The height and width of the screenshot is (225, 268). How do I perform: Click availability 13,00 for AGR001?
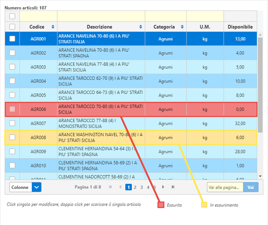point(240,39)
